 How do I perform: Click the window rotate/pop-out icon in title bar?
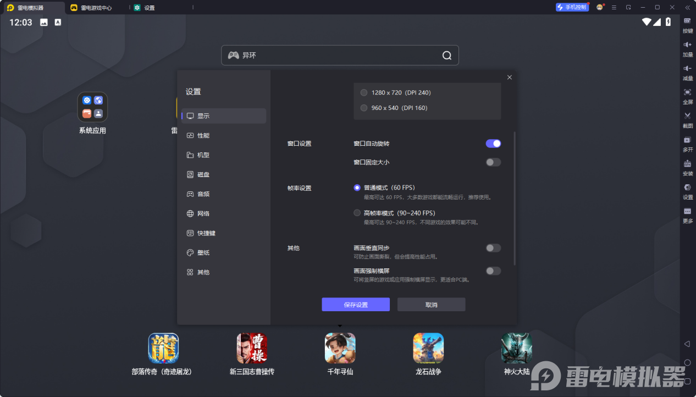[628, 7]
